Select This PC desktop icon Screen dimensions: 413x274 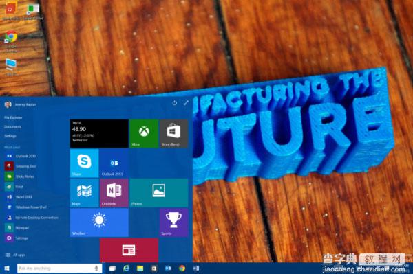click(x=11, y=67)
